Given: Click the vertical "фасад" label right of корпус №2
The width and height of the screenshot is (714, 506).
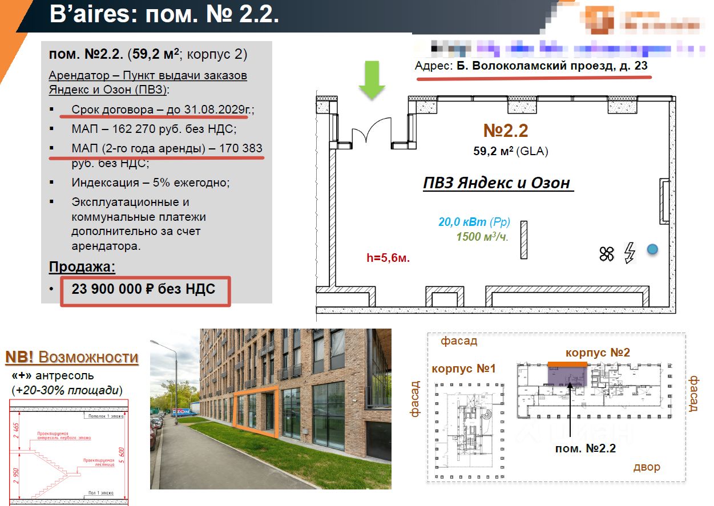Looking at the screenshot, I should pyautogui.click(x=695, y=394).
